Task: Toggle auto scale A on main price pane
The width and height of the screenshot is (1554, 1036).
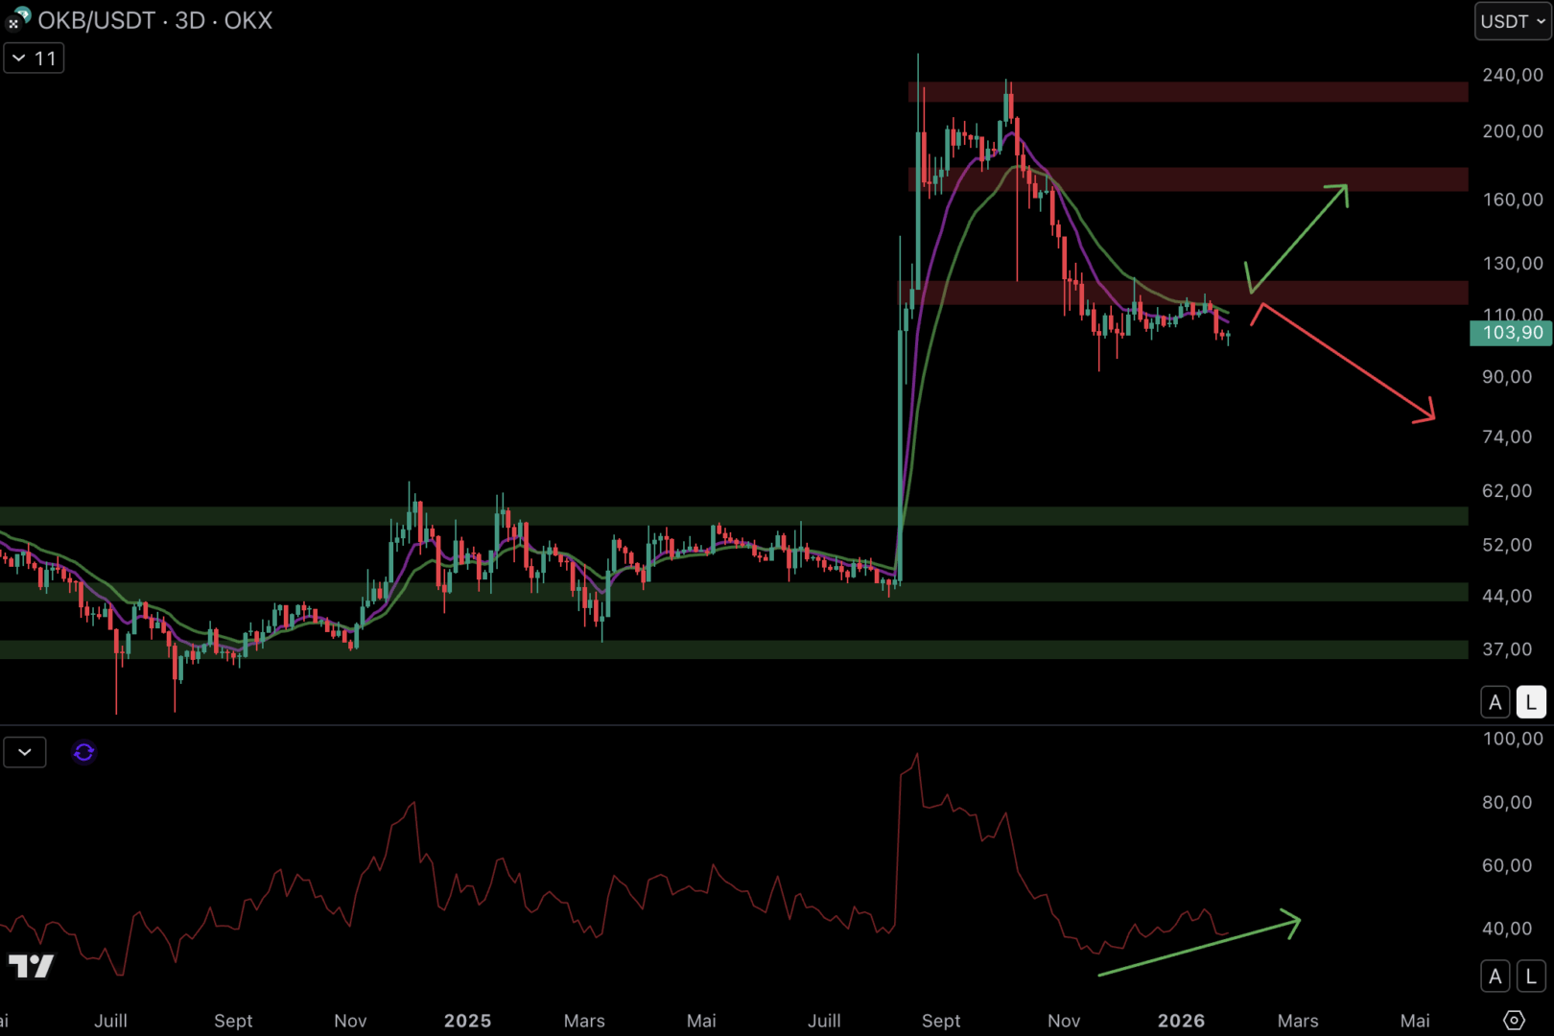Action: pyautogui.click(x=1495, y=702)
